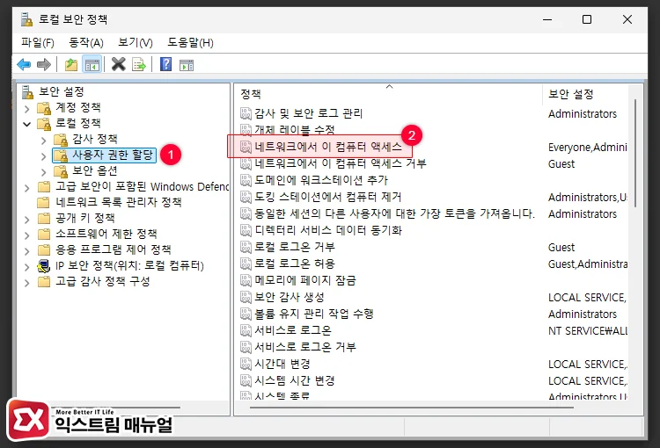
Task: Open the 도움말(H) menu
Action: coord(190,42)
